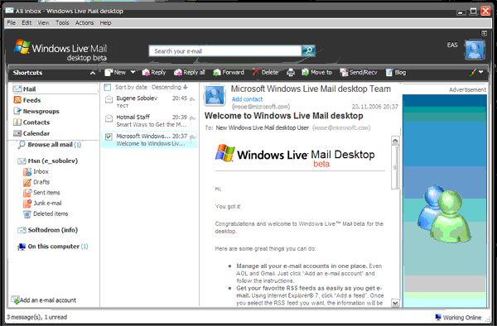Image resolution: width=497 pixels, height=326 pixels.
Task: Select the Softodrom (info) account
Action: [48, 230]
